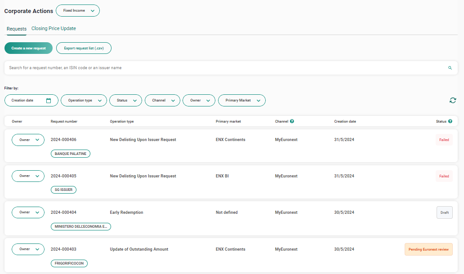This screenshot has width=464, height=274.
Task: Click the Creation date column header
Action: (x=345, y=121)
